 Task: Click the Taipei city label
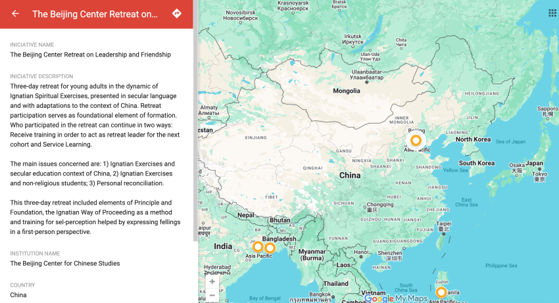tap(443, 226)
